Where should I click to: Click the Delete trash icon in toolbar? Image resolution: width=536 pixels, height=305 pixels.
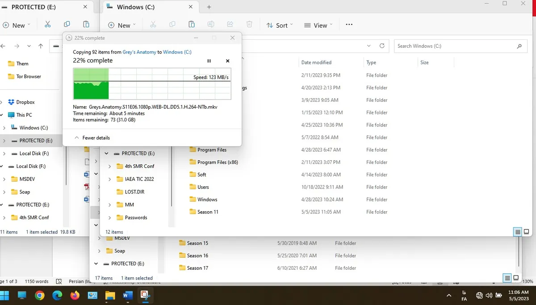(250, 25)
